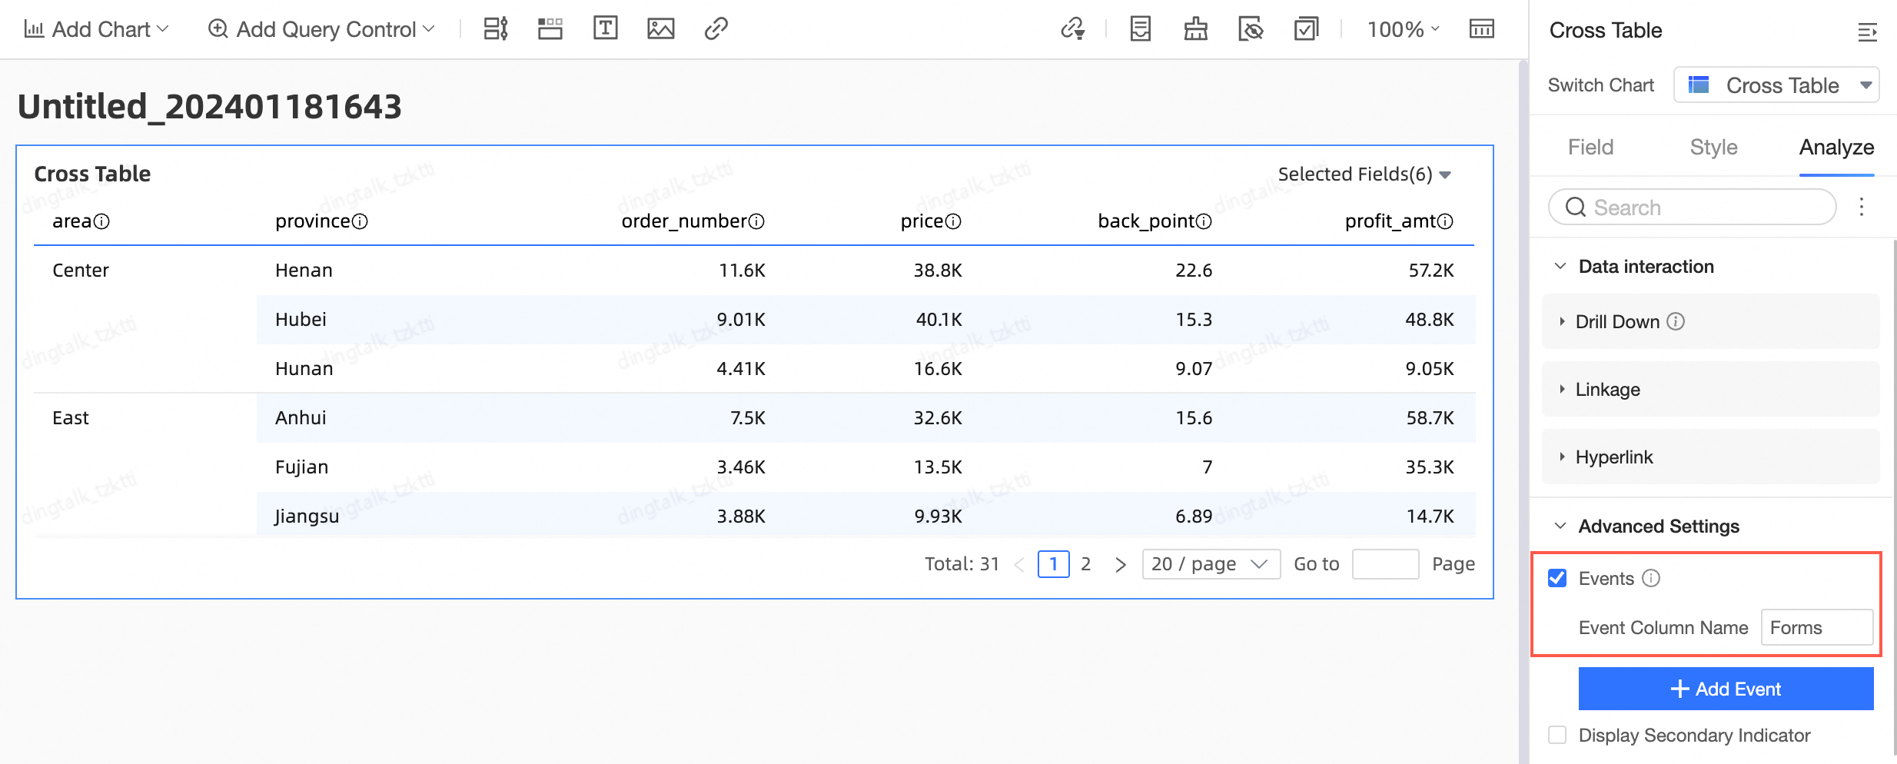This screenshot has height=764, width=1897.
Task: Click the link chain toolbar icon
Action: 716,29
